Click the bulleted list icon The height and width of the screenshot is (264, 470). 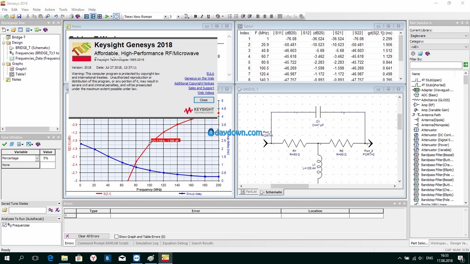tap(236, 16)
